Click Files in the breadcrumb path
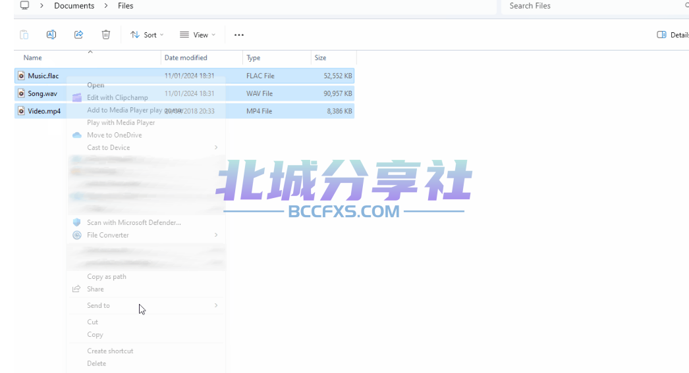This screenshot has height=373, width=689. coord(125,6)
